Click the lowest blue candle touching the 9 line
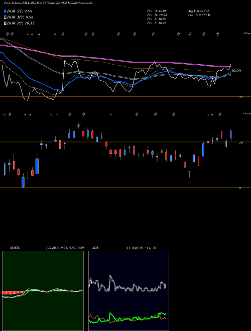Viewport: 251px width, 331px height. [23, 182]
